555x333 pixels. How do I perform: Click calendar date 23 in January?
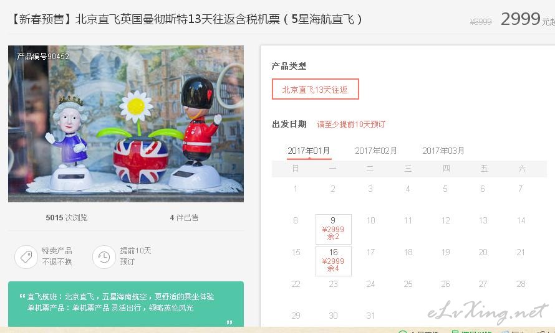click(333, 284)
